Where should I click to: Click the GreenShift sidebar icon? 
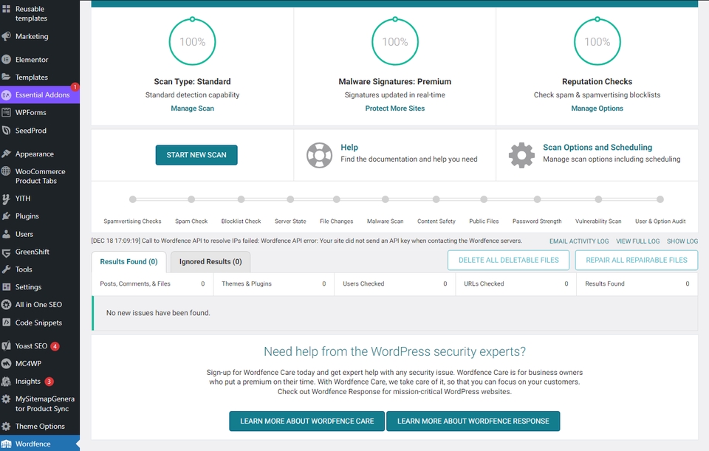coord(6,252)
